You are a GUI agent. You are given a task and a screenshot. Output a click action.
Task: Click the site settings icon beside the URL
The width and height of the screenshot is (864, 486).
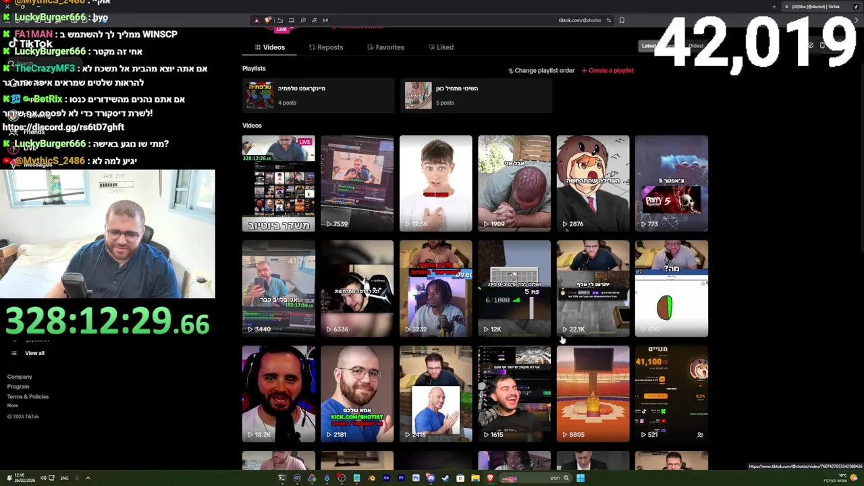point(608,20)
